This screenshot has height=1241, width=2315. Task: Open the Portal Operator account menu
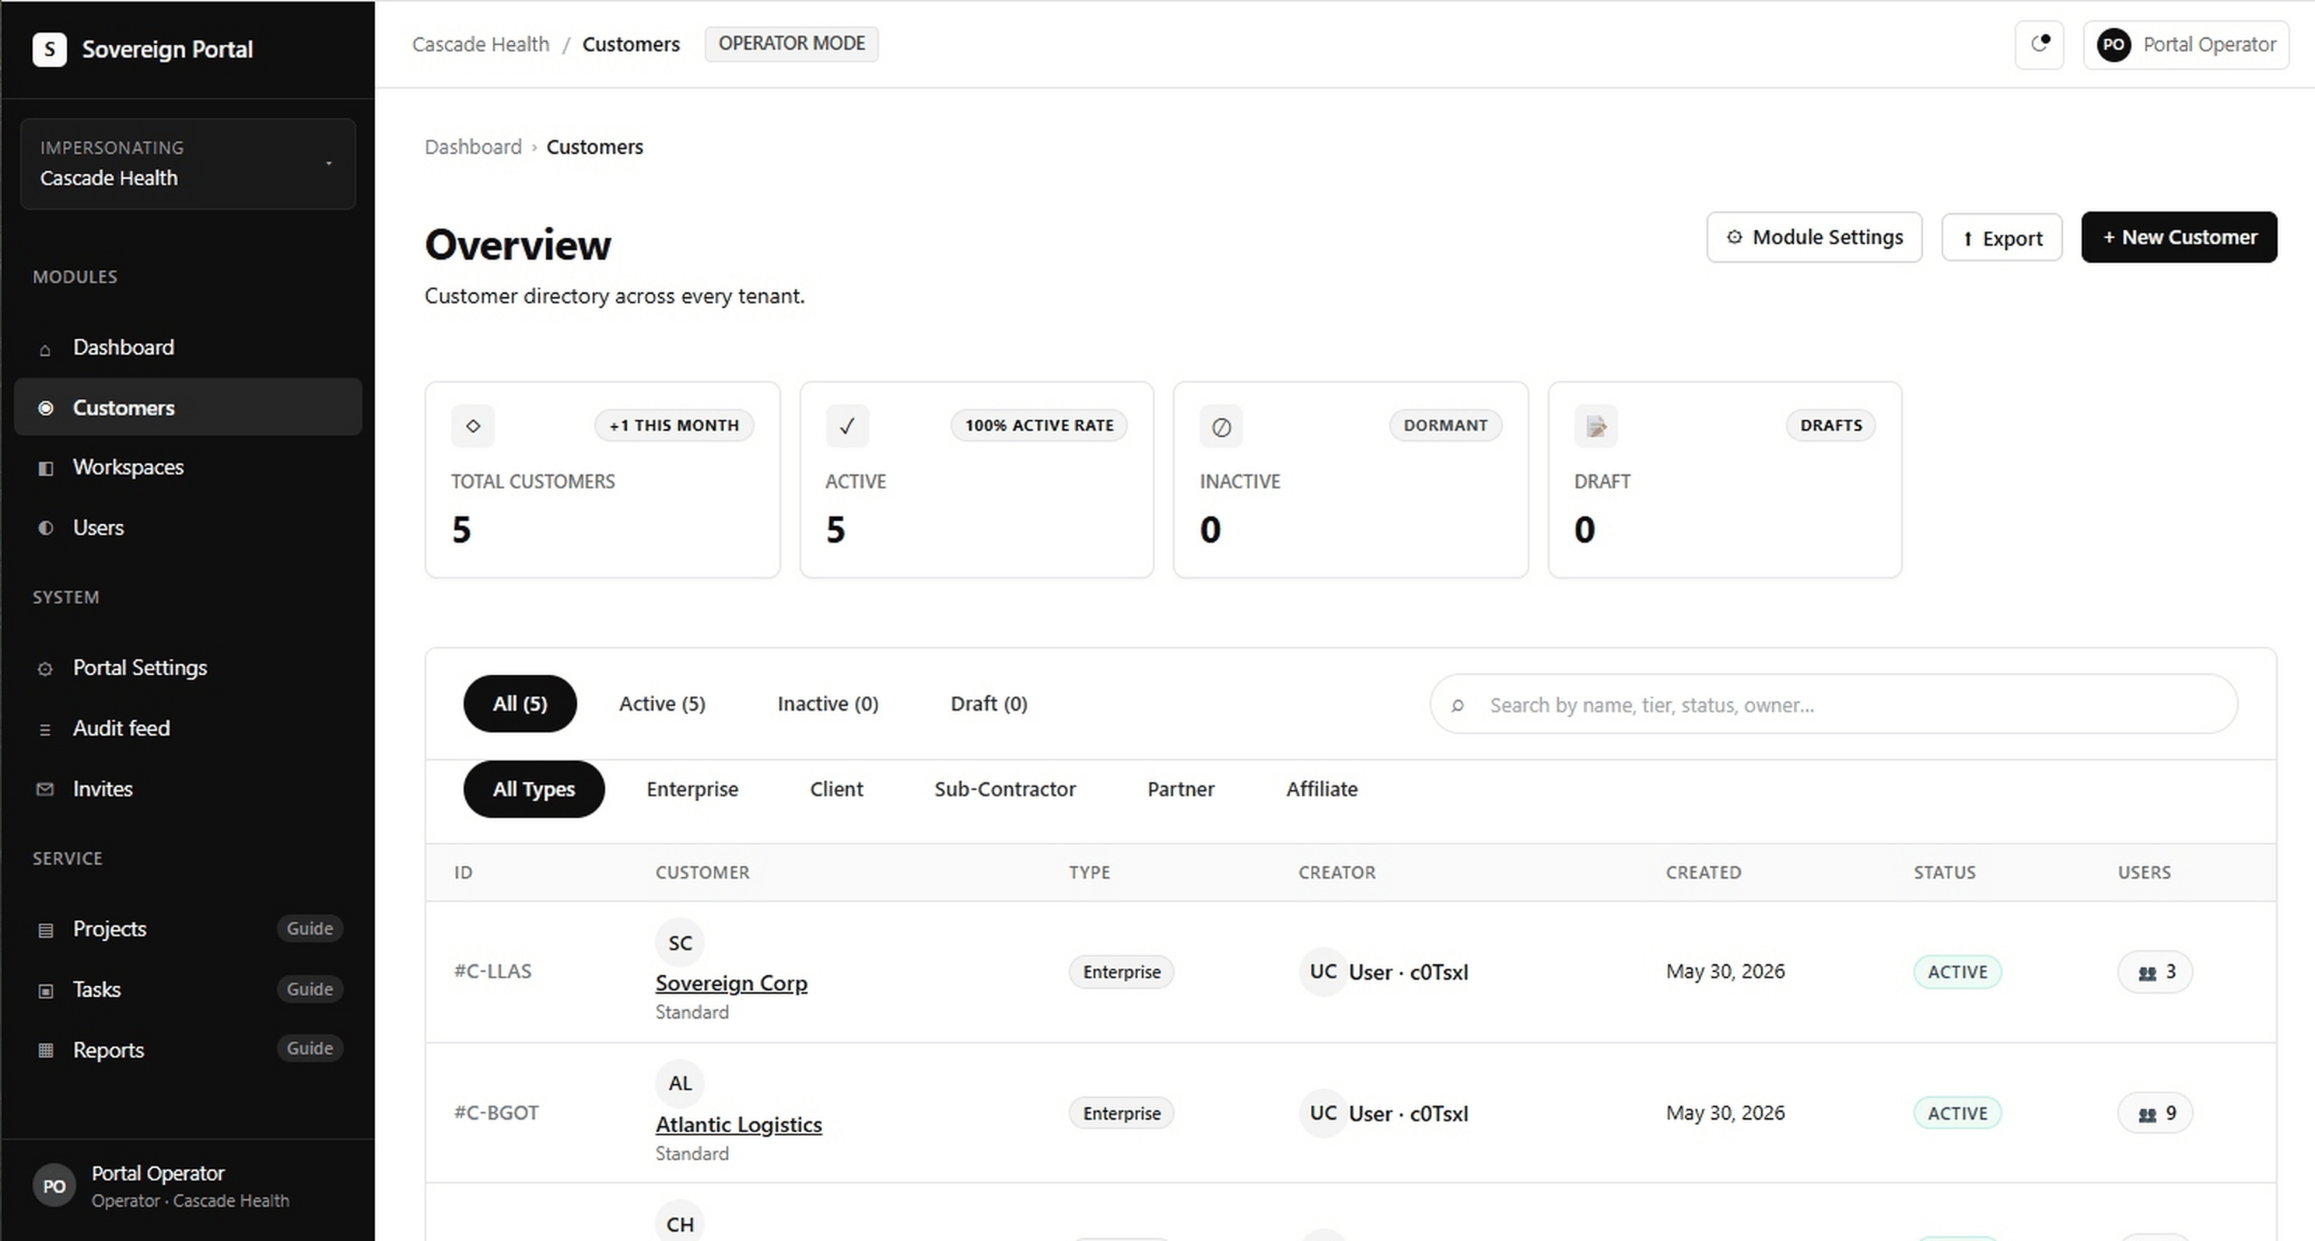click(x=2186, y=44)
